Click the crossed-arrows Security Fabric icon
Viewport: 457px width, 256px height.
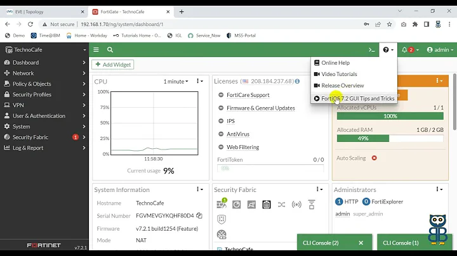(282, 205)
